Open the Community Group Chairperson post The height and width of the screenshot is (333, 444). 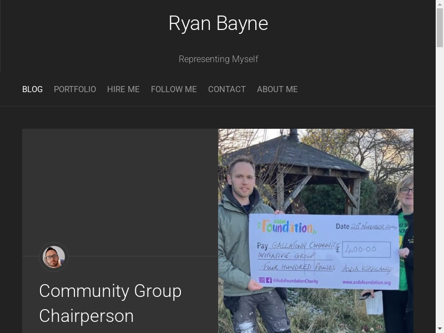coord(110,303)
